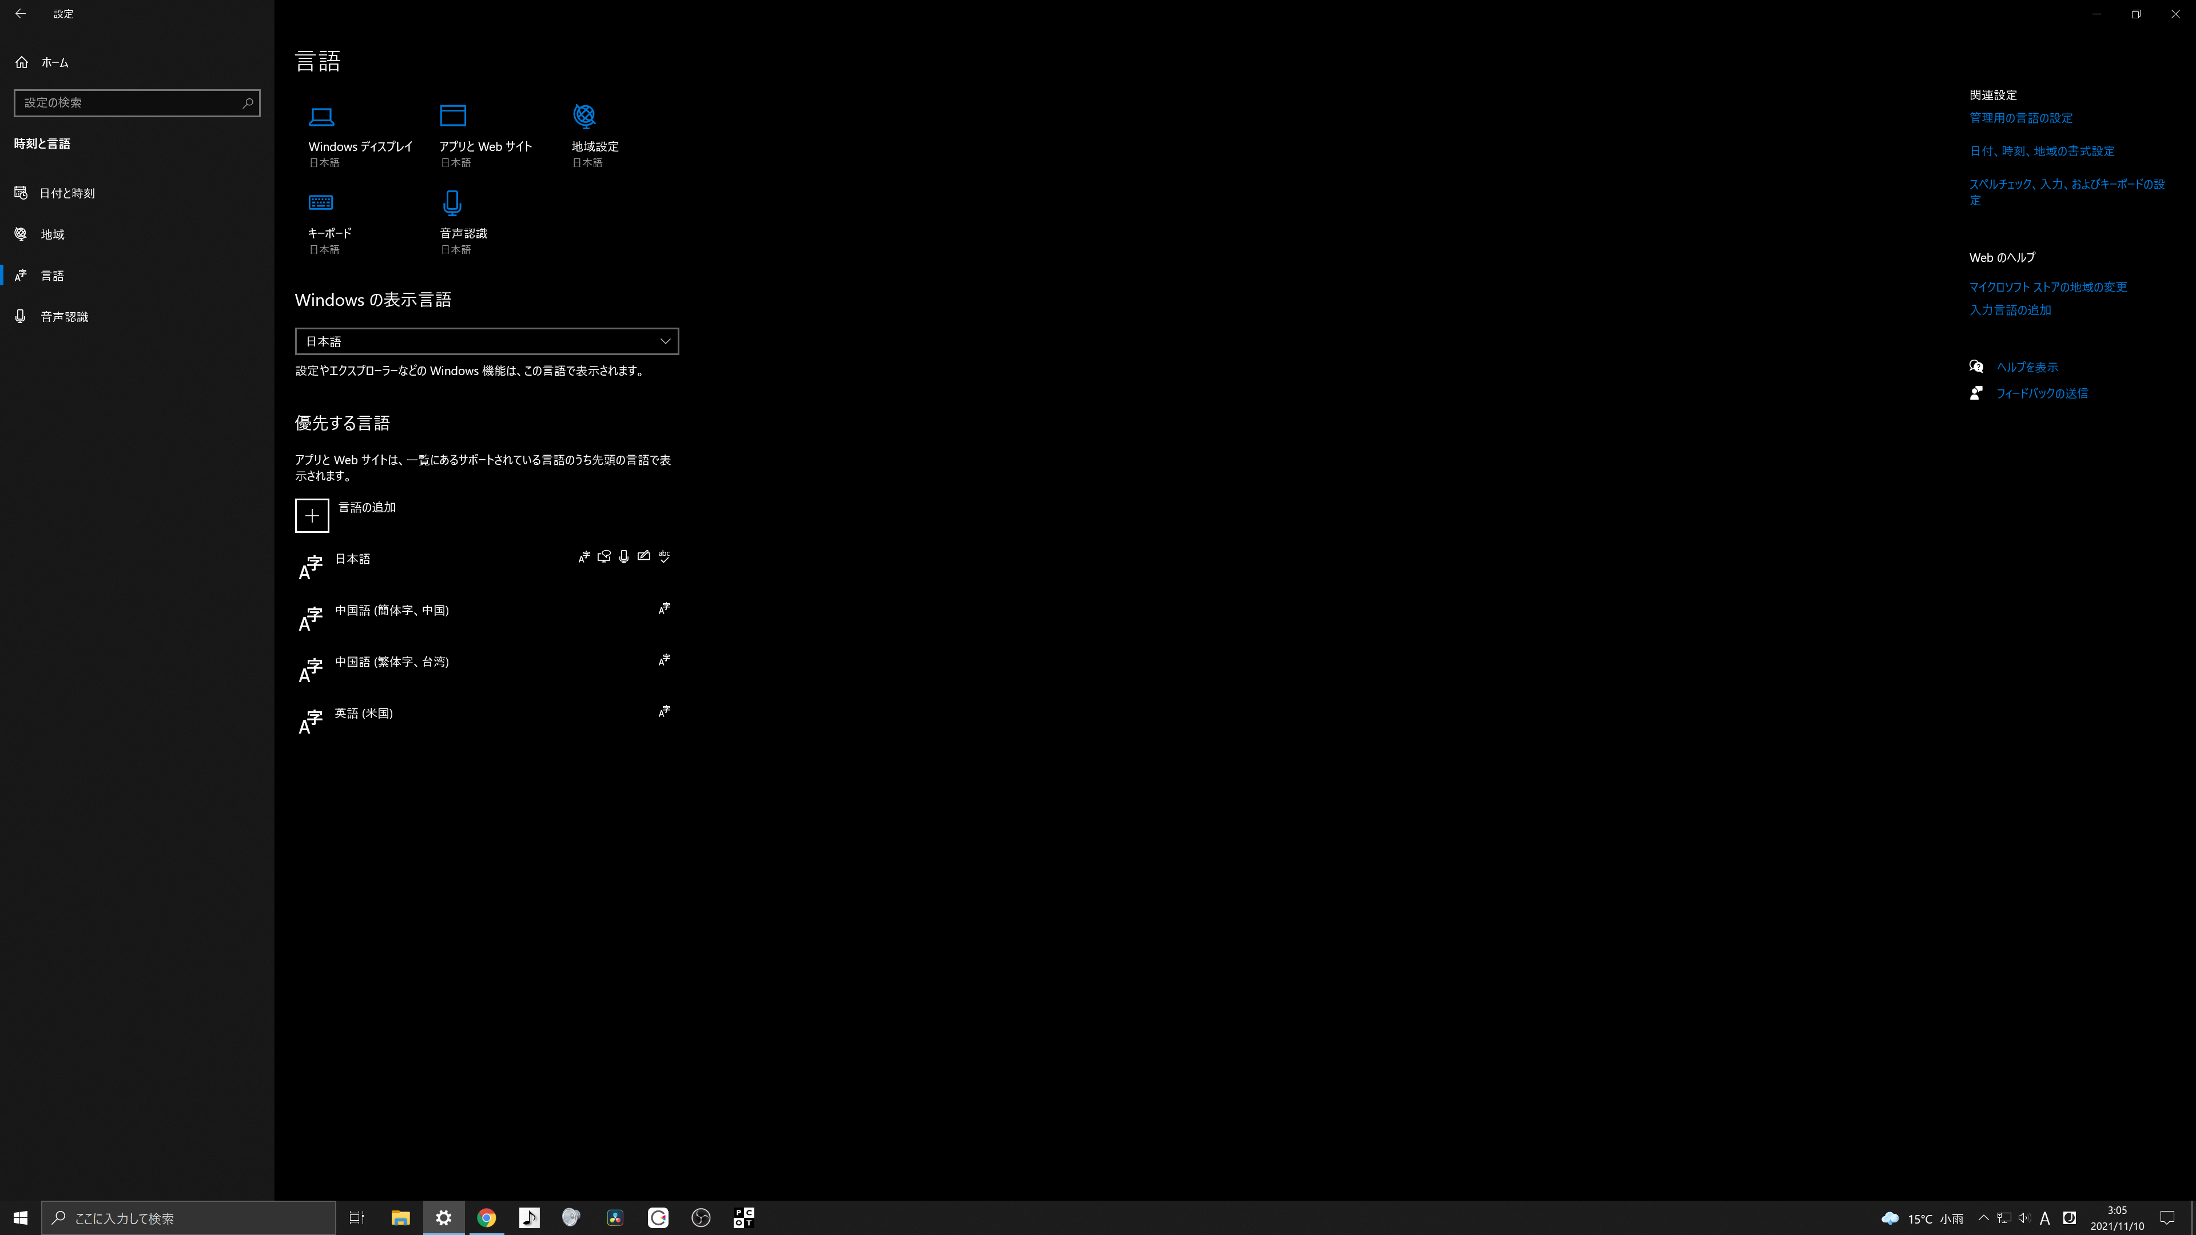Open Google Chrome from the taskbar

click(486, 1218)
